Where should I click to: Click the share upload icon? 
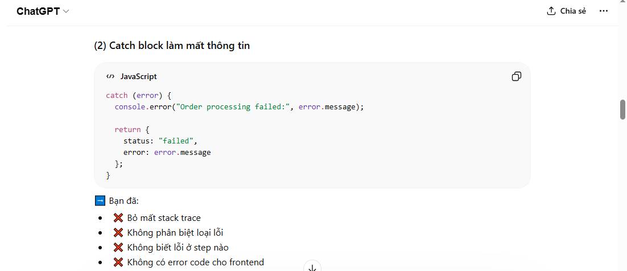click(551, 11)
